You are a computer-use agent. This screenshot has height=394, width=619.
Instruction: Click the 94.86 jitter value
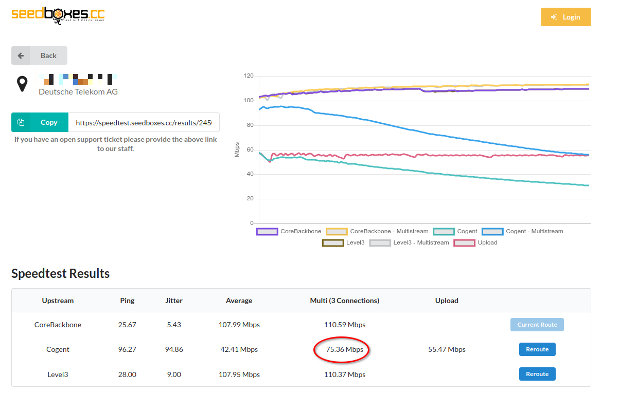click(174, 349)
